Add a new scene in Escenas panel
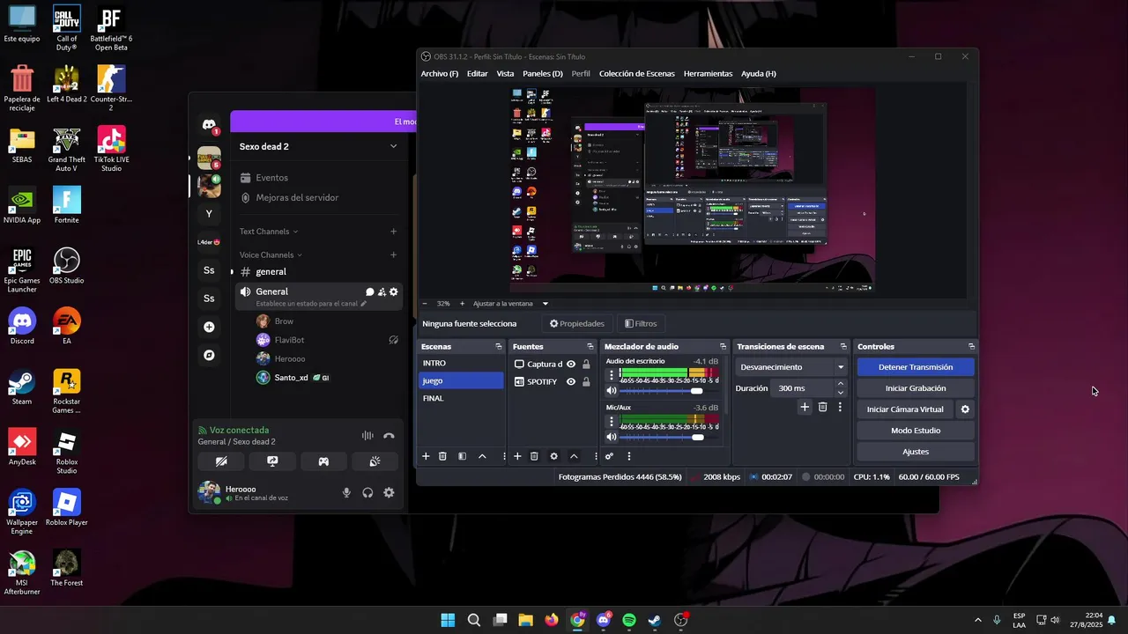The image size is (1128, 634). pyautogui.click(x=426, y=456)
